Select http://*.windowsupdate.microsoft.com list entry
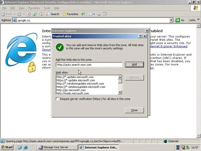This screenshot has width=201, height=151. pyautogui.click(x=80, y=84)
